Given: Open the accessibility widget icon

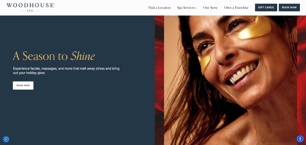Looking at the screenshot, I should (300, 139).
